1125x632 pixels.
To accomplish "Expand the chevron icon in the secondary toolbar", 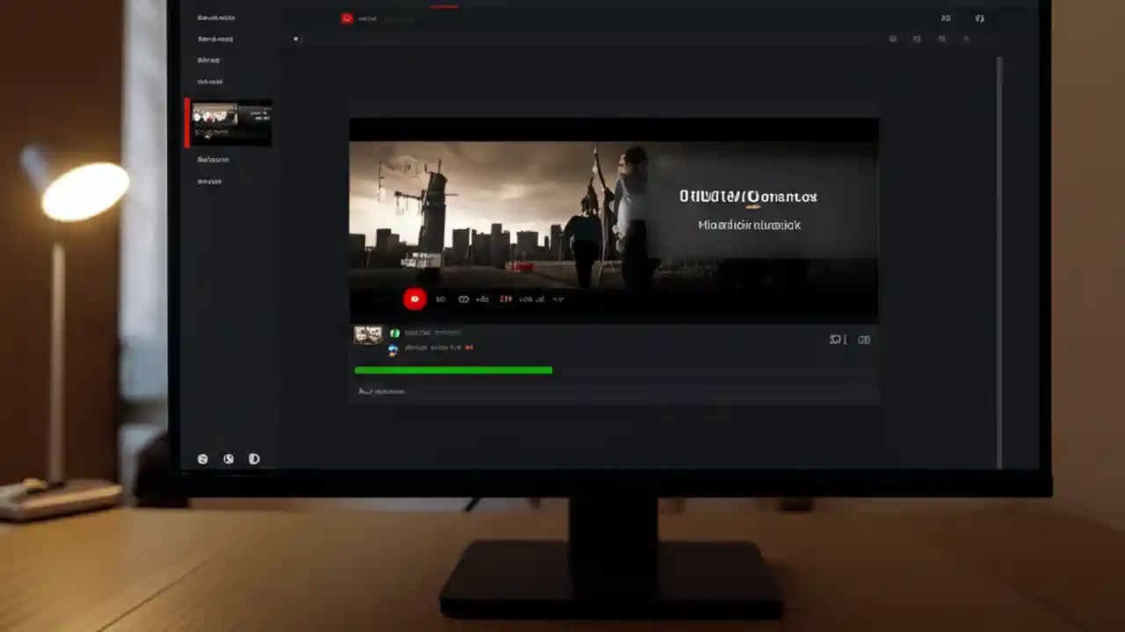I will click(966, 39).
